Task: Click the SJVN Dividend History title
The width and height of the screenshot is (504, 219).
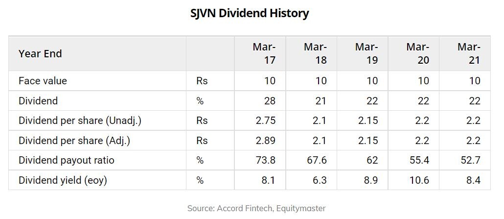Action: (250, 13)
